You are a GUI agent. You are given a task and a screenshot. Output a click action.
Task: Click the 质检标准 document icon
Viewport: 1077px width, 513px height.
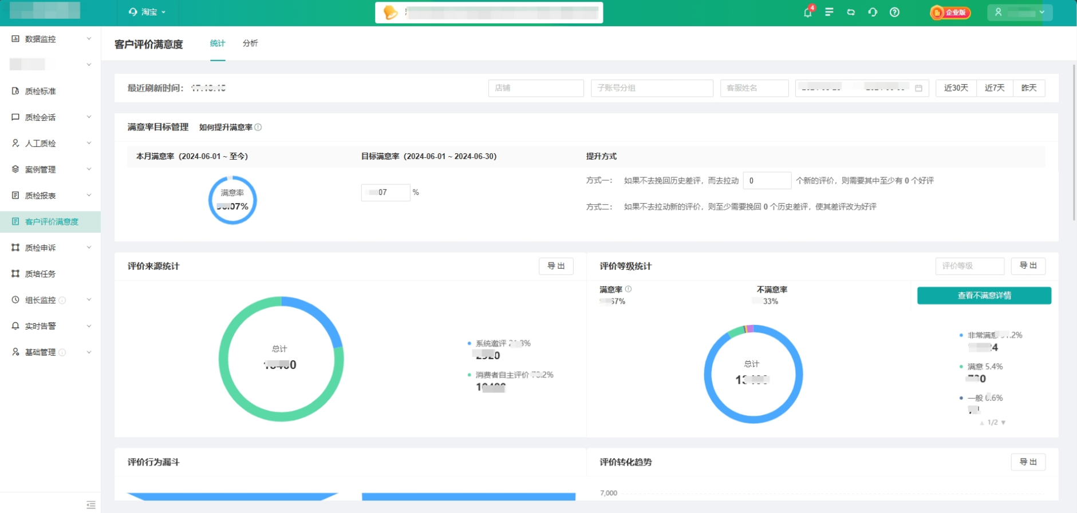(15, 91)
